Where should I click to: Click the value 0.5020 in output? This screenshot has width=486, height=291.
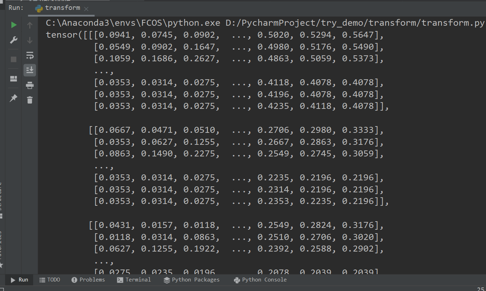point(273,35)
